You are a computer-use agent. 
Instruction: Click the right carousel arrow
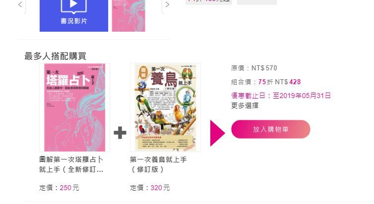click(x=167, y=4)
